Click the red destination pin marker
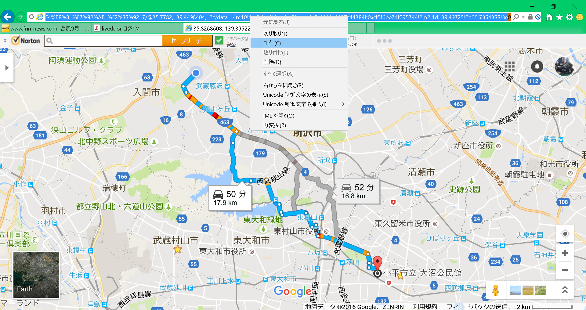This screenshot has height=310, width=586. coord(378,263)
